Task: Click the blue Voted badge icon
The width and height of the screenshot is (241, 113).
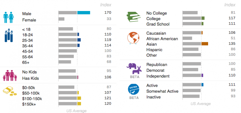Action: tap(134, 89)
